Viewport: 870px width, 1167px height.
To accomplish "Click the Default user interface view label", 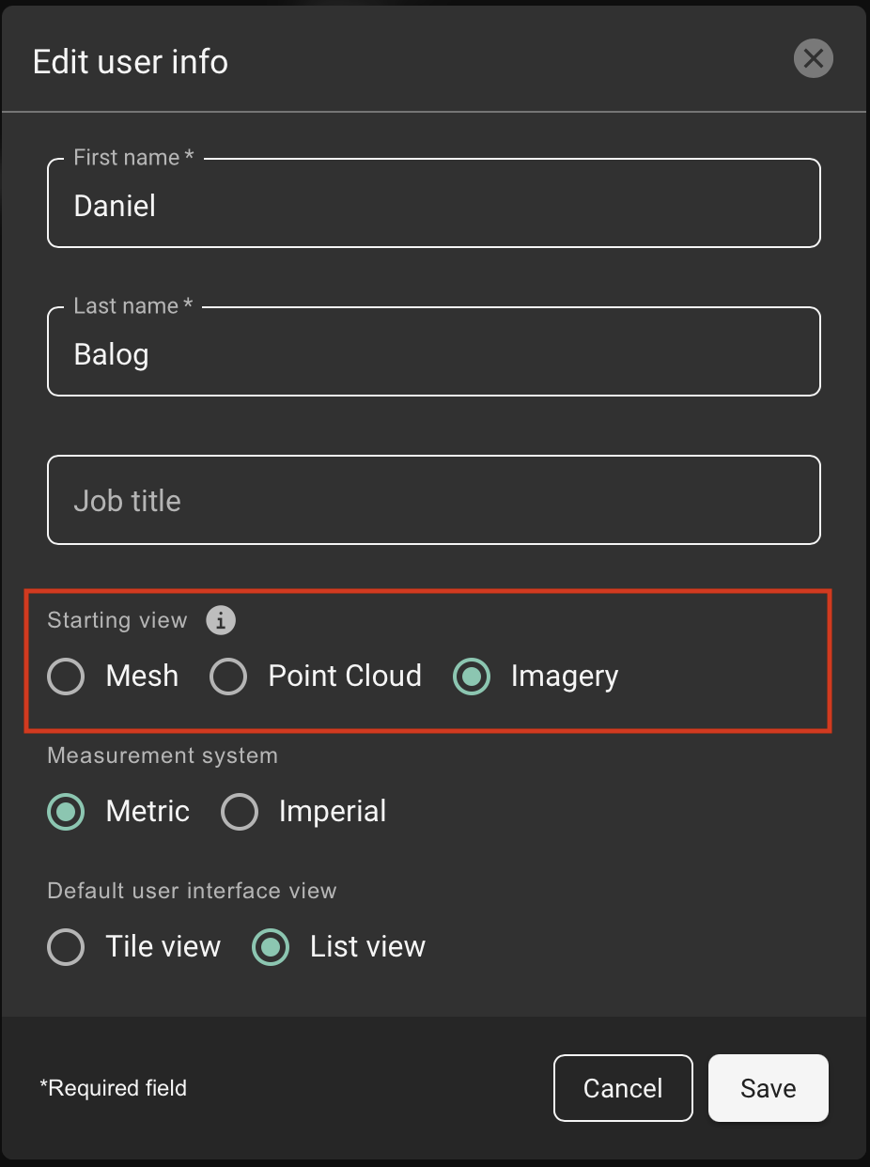I will pyautogui.click(x=192, y=891).
